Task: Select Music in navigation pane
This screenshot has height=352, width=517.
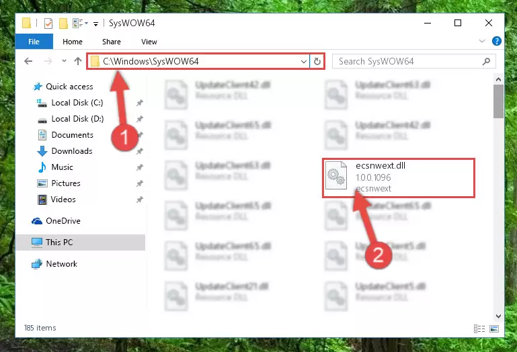Action: coord(55,167)
